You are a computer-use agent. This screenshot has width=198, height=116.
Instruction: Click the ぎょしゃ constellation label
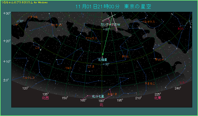(160, 59)
